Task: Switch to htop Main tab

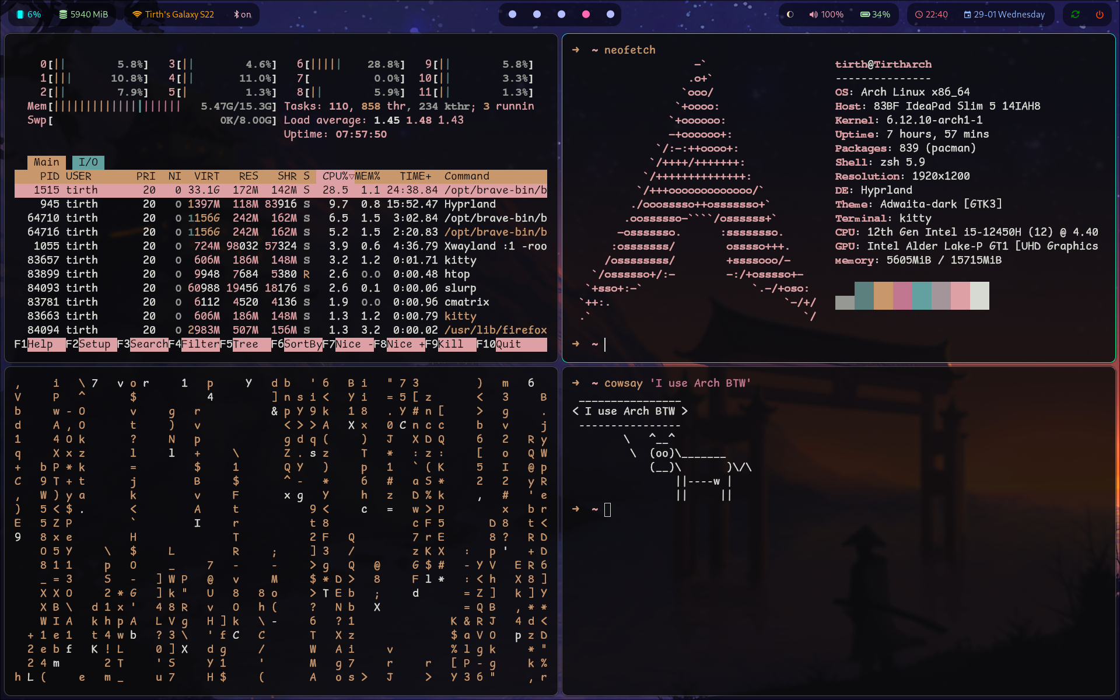Action: point(46,162)
